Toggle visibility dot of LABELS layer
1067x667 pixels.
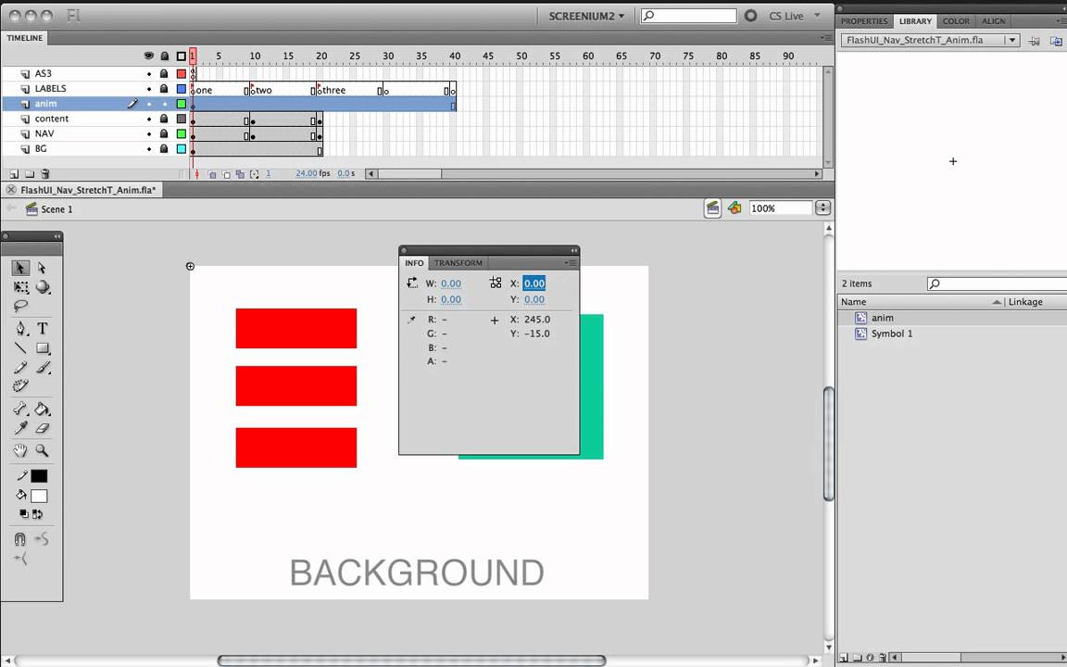pyautogui.click(x=149, y=89)
